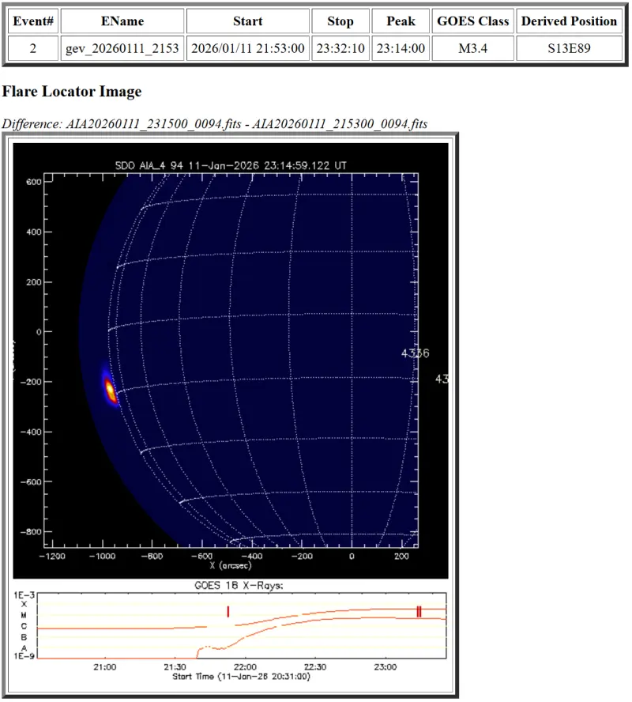The width and height of the screenshot is (632, 702).
Task: Click the double red marker near 23:14
Action: [419, 610]
